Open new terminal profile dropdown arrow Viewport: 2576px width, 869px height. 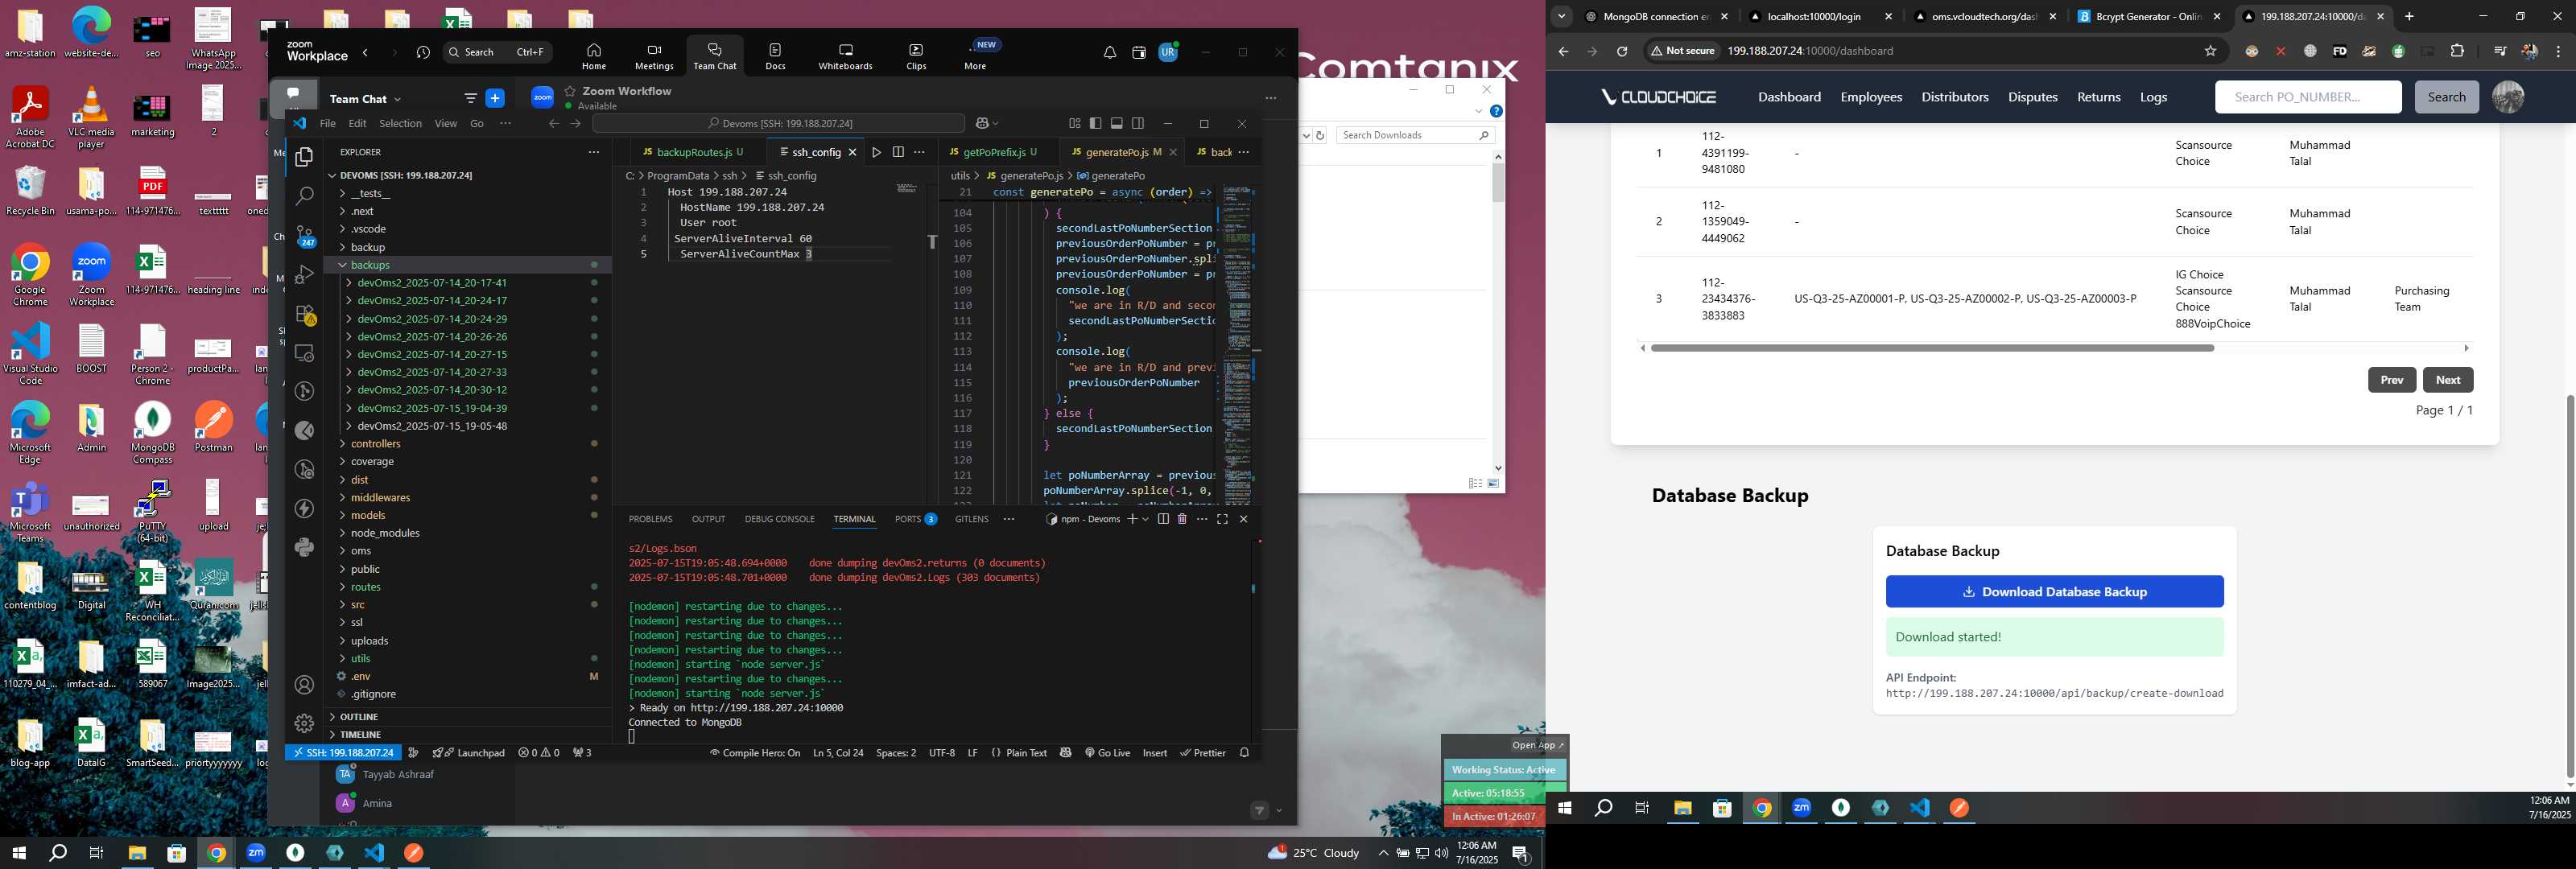coord(1145,519)
